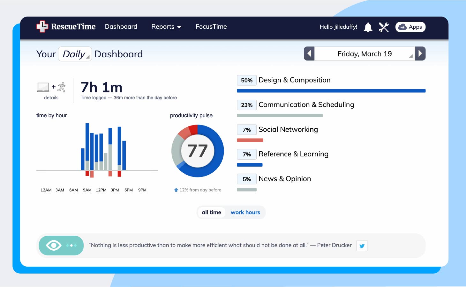This screenshot has height=287, width=466.
Task: Click the 77 productivity pulse score
Action: (198, 151)
